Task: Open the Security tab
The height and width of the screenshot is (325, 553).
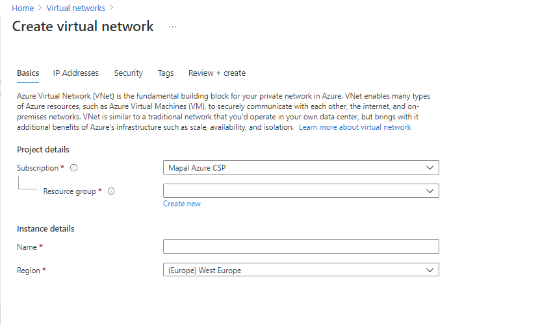Action: point(128,73)
